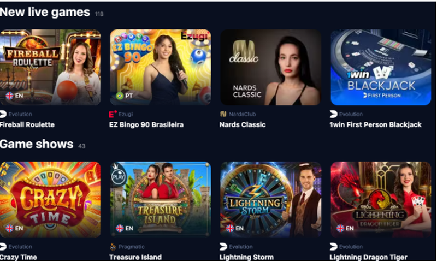The height and width of the screenshot is (262, 437).
Task: Click the NardsClub provider logo icon
Action: pos(223,114)
